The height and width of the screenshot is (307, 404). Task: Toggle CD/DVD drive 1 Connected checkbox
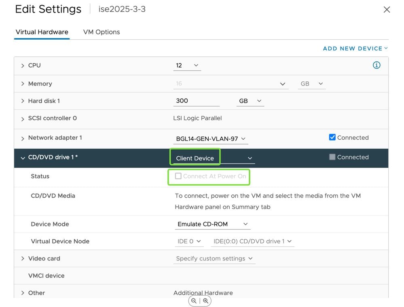[x=332, y=157]
